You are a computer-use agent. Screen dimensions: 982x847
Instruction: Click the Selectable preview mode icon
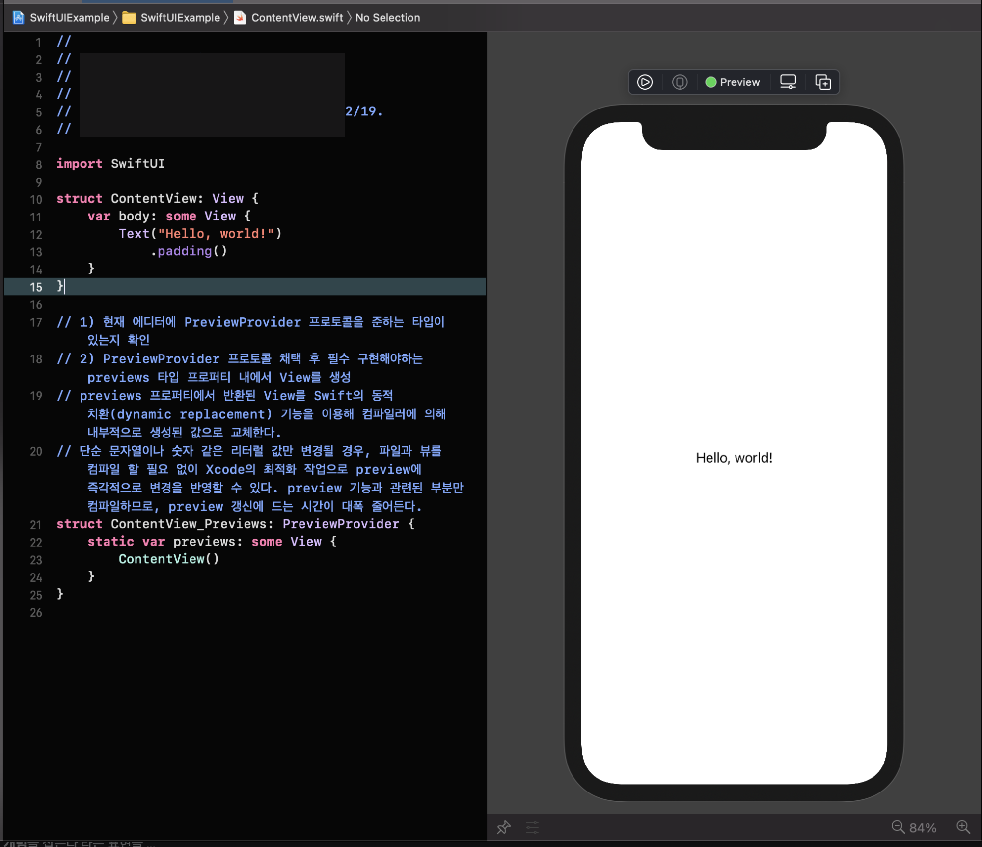pos(680,82)
